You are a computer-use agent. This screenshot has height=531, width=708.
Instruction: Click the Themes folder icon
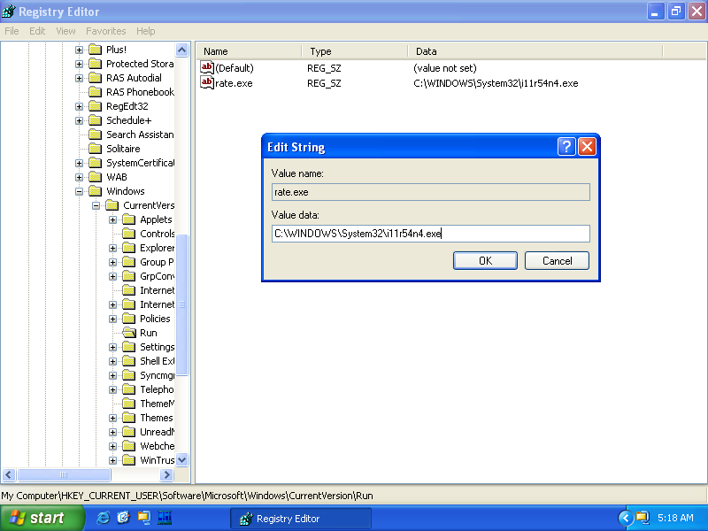point(129,418)
